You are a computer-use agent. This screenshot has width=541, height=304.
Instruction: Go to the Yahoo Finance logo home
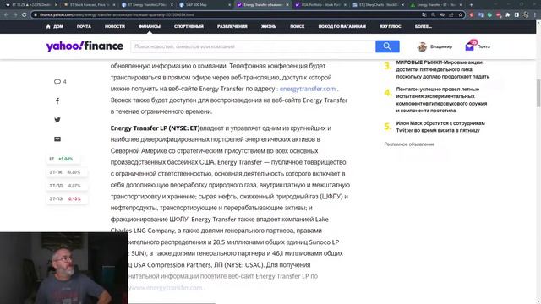(85, 46)
